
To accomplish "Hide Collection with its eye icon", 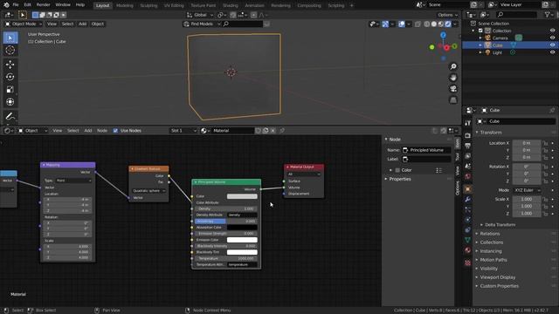I will pyautogui.click(x=552, y=31).
